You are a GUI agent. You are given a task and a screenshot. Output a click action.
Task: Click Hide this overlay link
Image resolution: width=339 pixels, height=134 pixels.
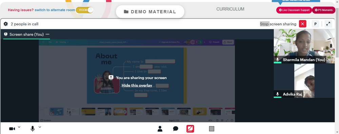point(137,85)
